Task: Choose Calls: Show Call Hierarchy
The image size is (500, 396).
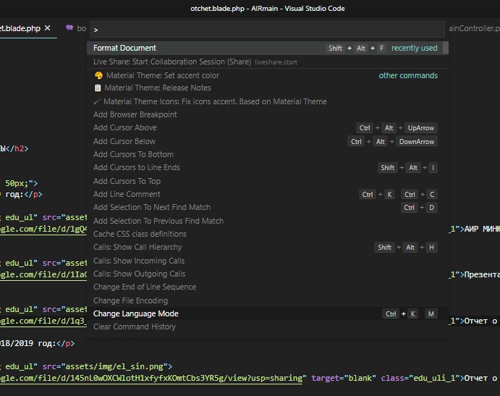Action: (x=267, y=248)
